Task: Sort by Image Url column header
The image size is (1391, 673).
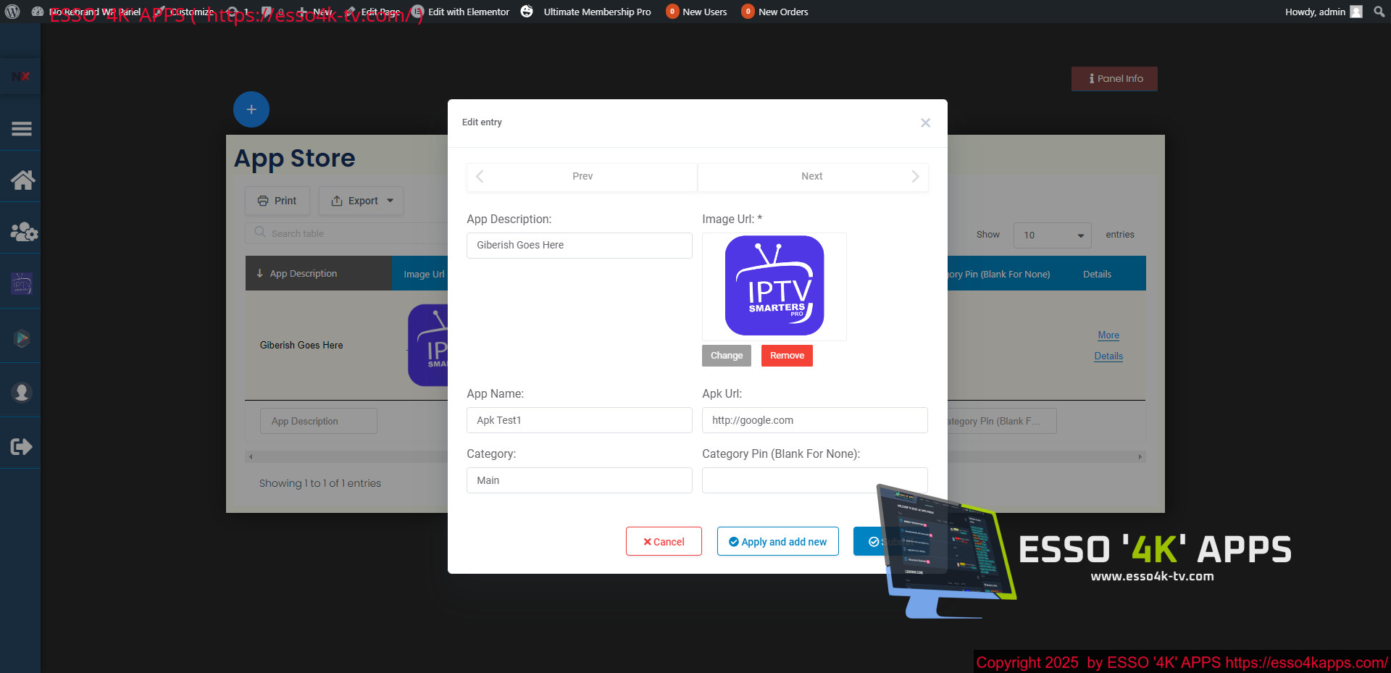Action: click(x=424, y=274)
